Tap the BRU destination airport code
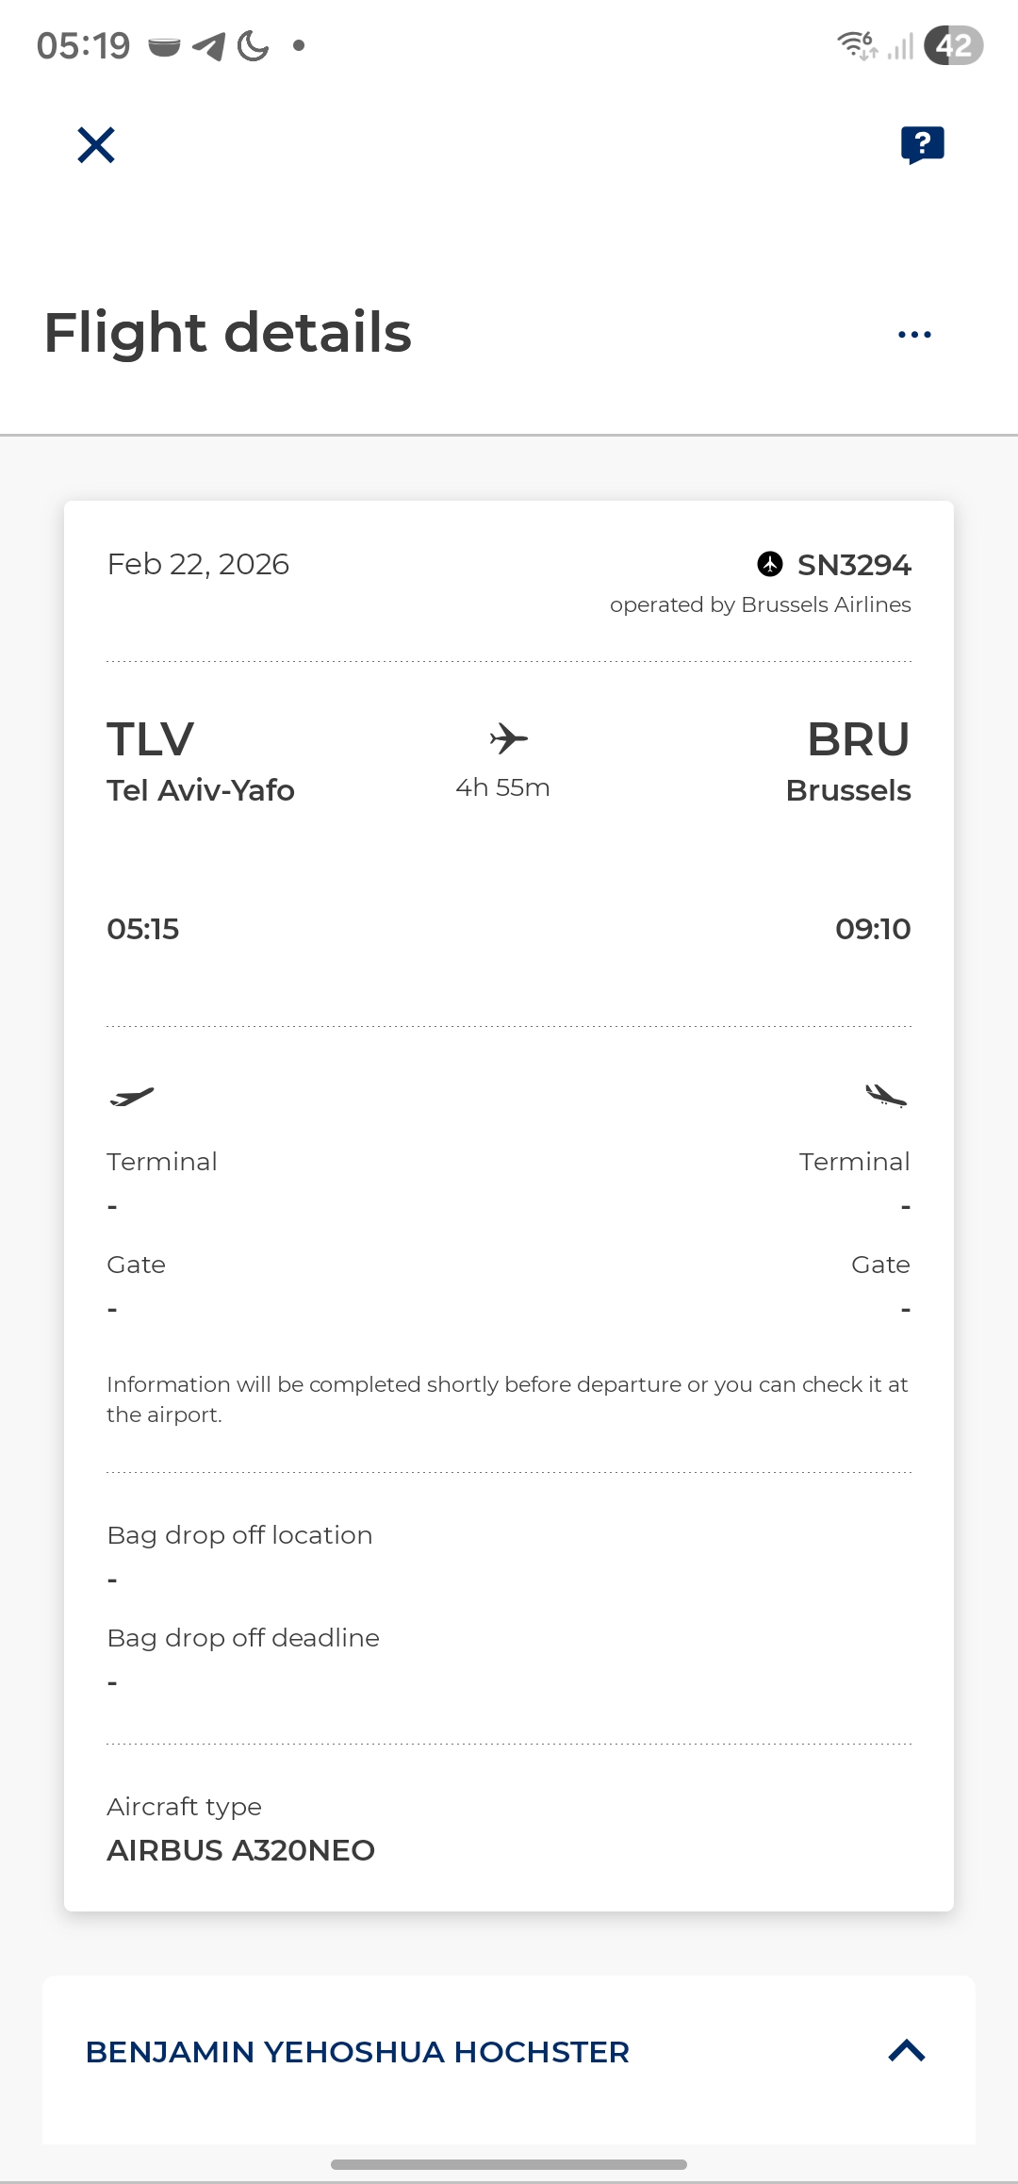This screenshot has width=1018, height=2184. click(x=858, y=739)
